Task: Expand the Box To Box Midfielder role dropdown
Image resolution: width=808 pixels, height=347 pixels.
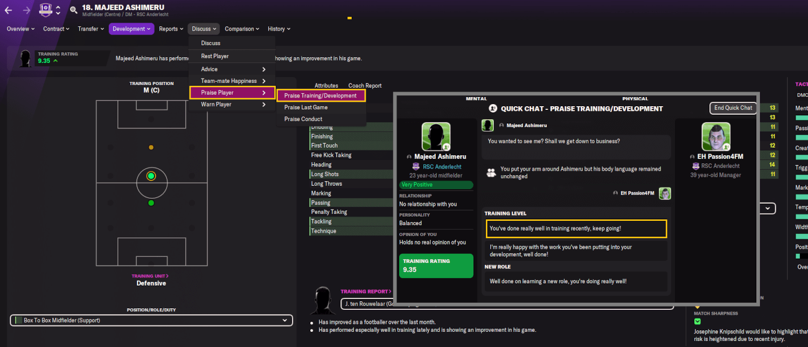Action: 151,320
